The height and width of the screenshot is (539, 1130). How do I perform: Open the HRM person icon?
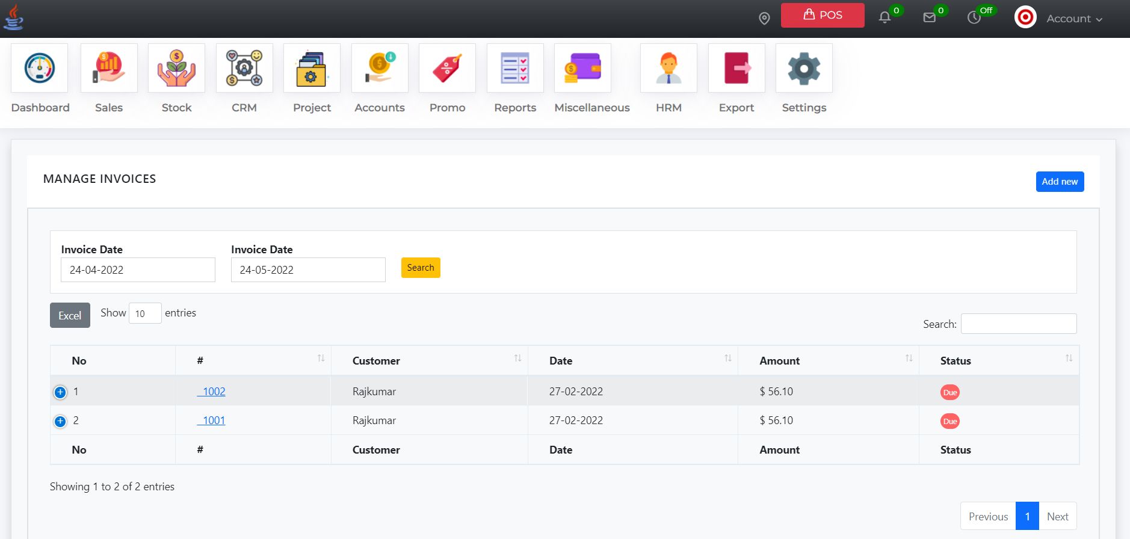(668, 68)
